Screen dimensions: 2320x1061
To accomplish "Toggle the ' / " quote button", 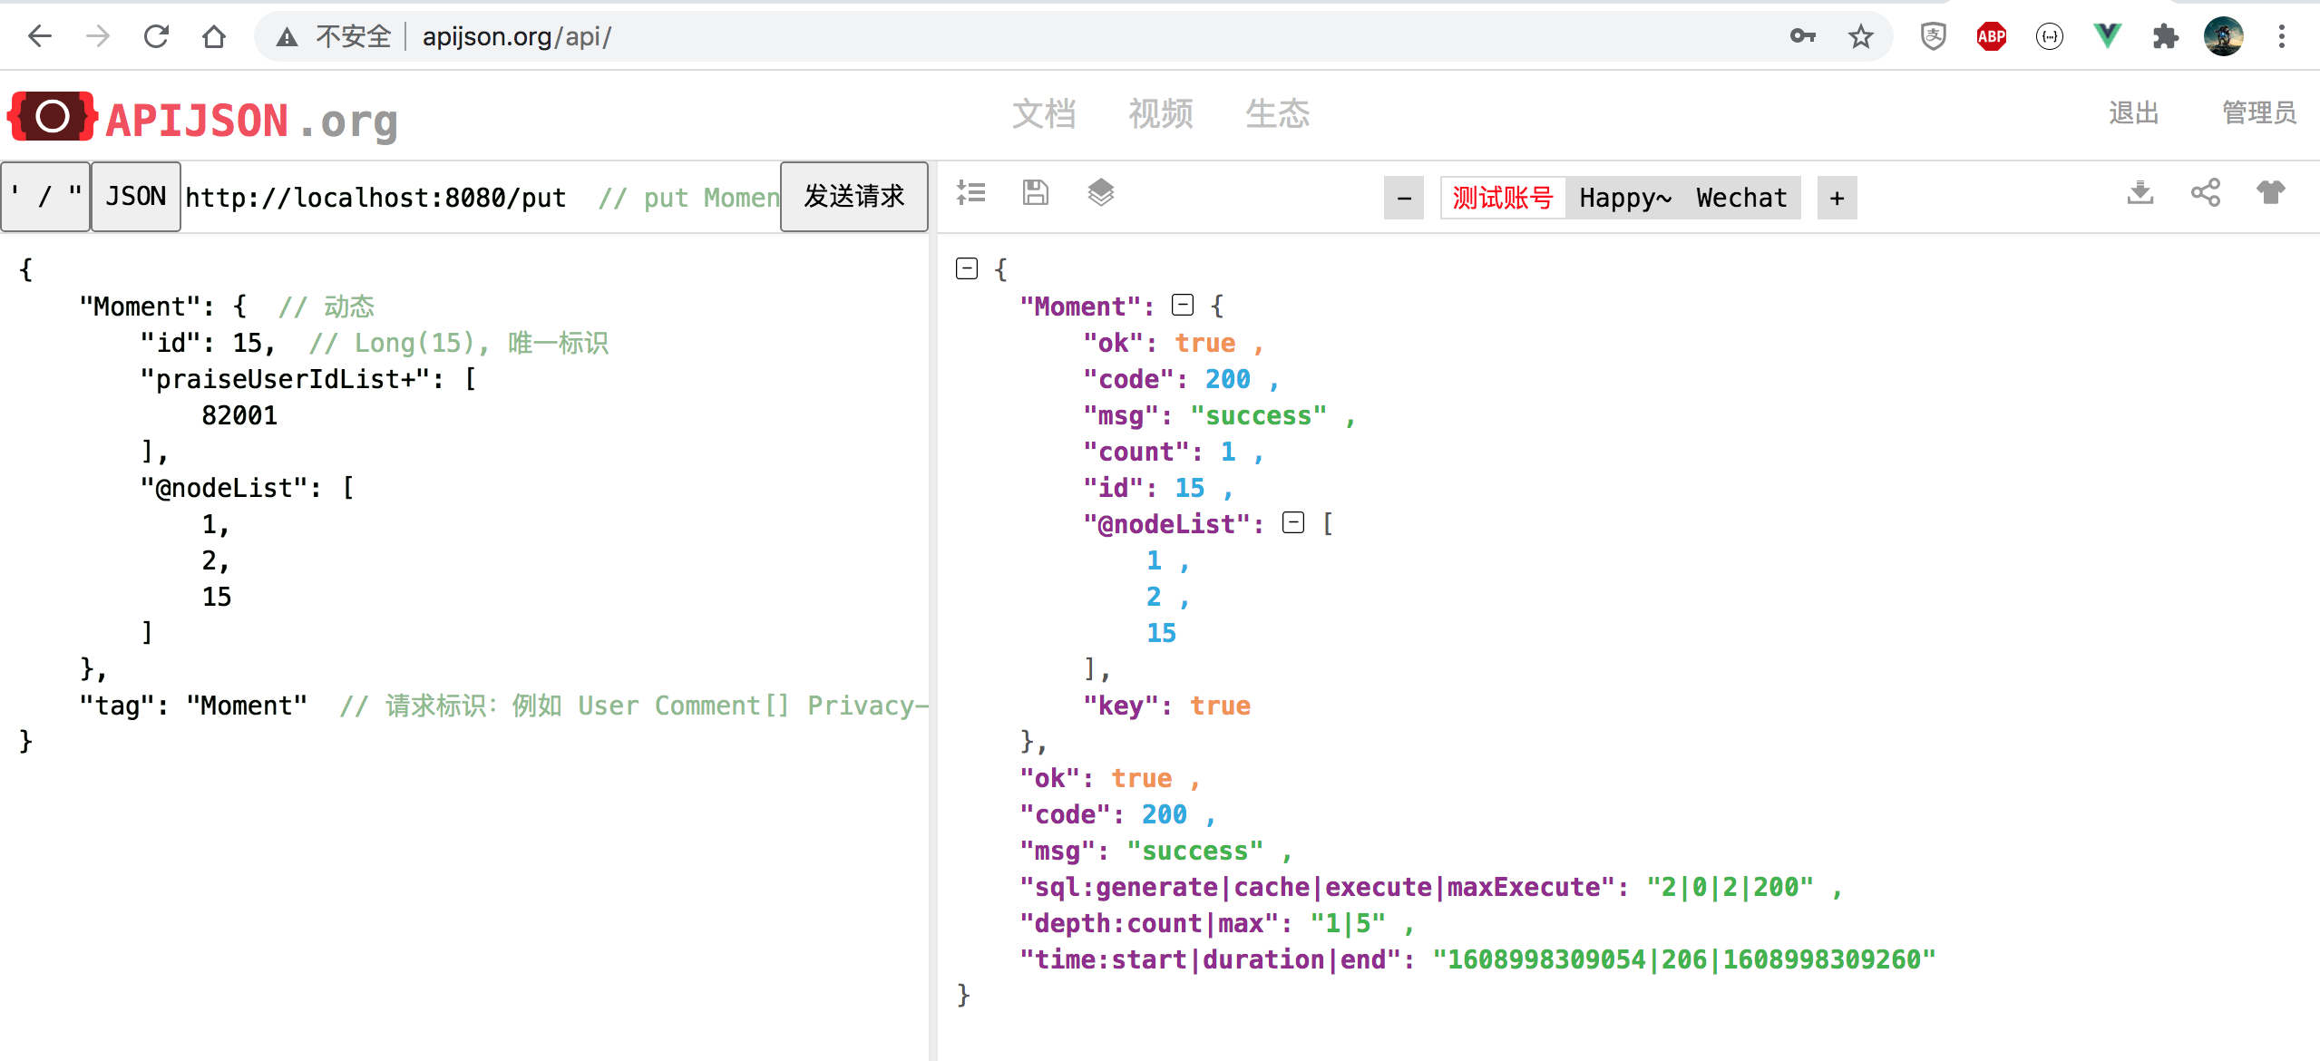I will [x=45, y=197].
